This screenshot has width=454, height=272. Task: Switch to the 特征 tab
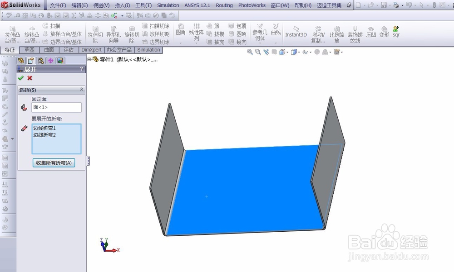point(10,50)
